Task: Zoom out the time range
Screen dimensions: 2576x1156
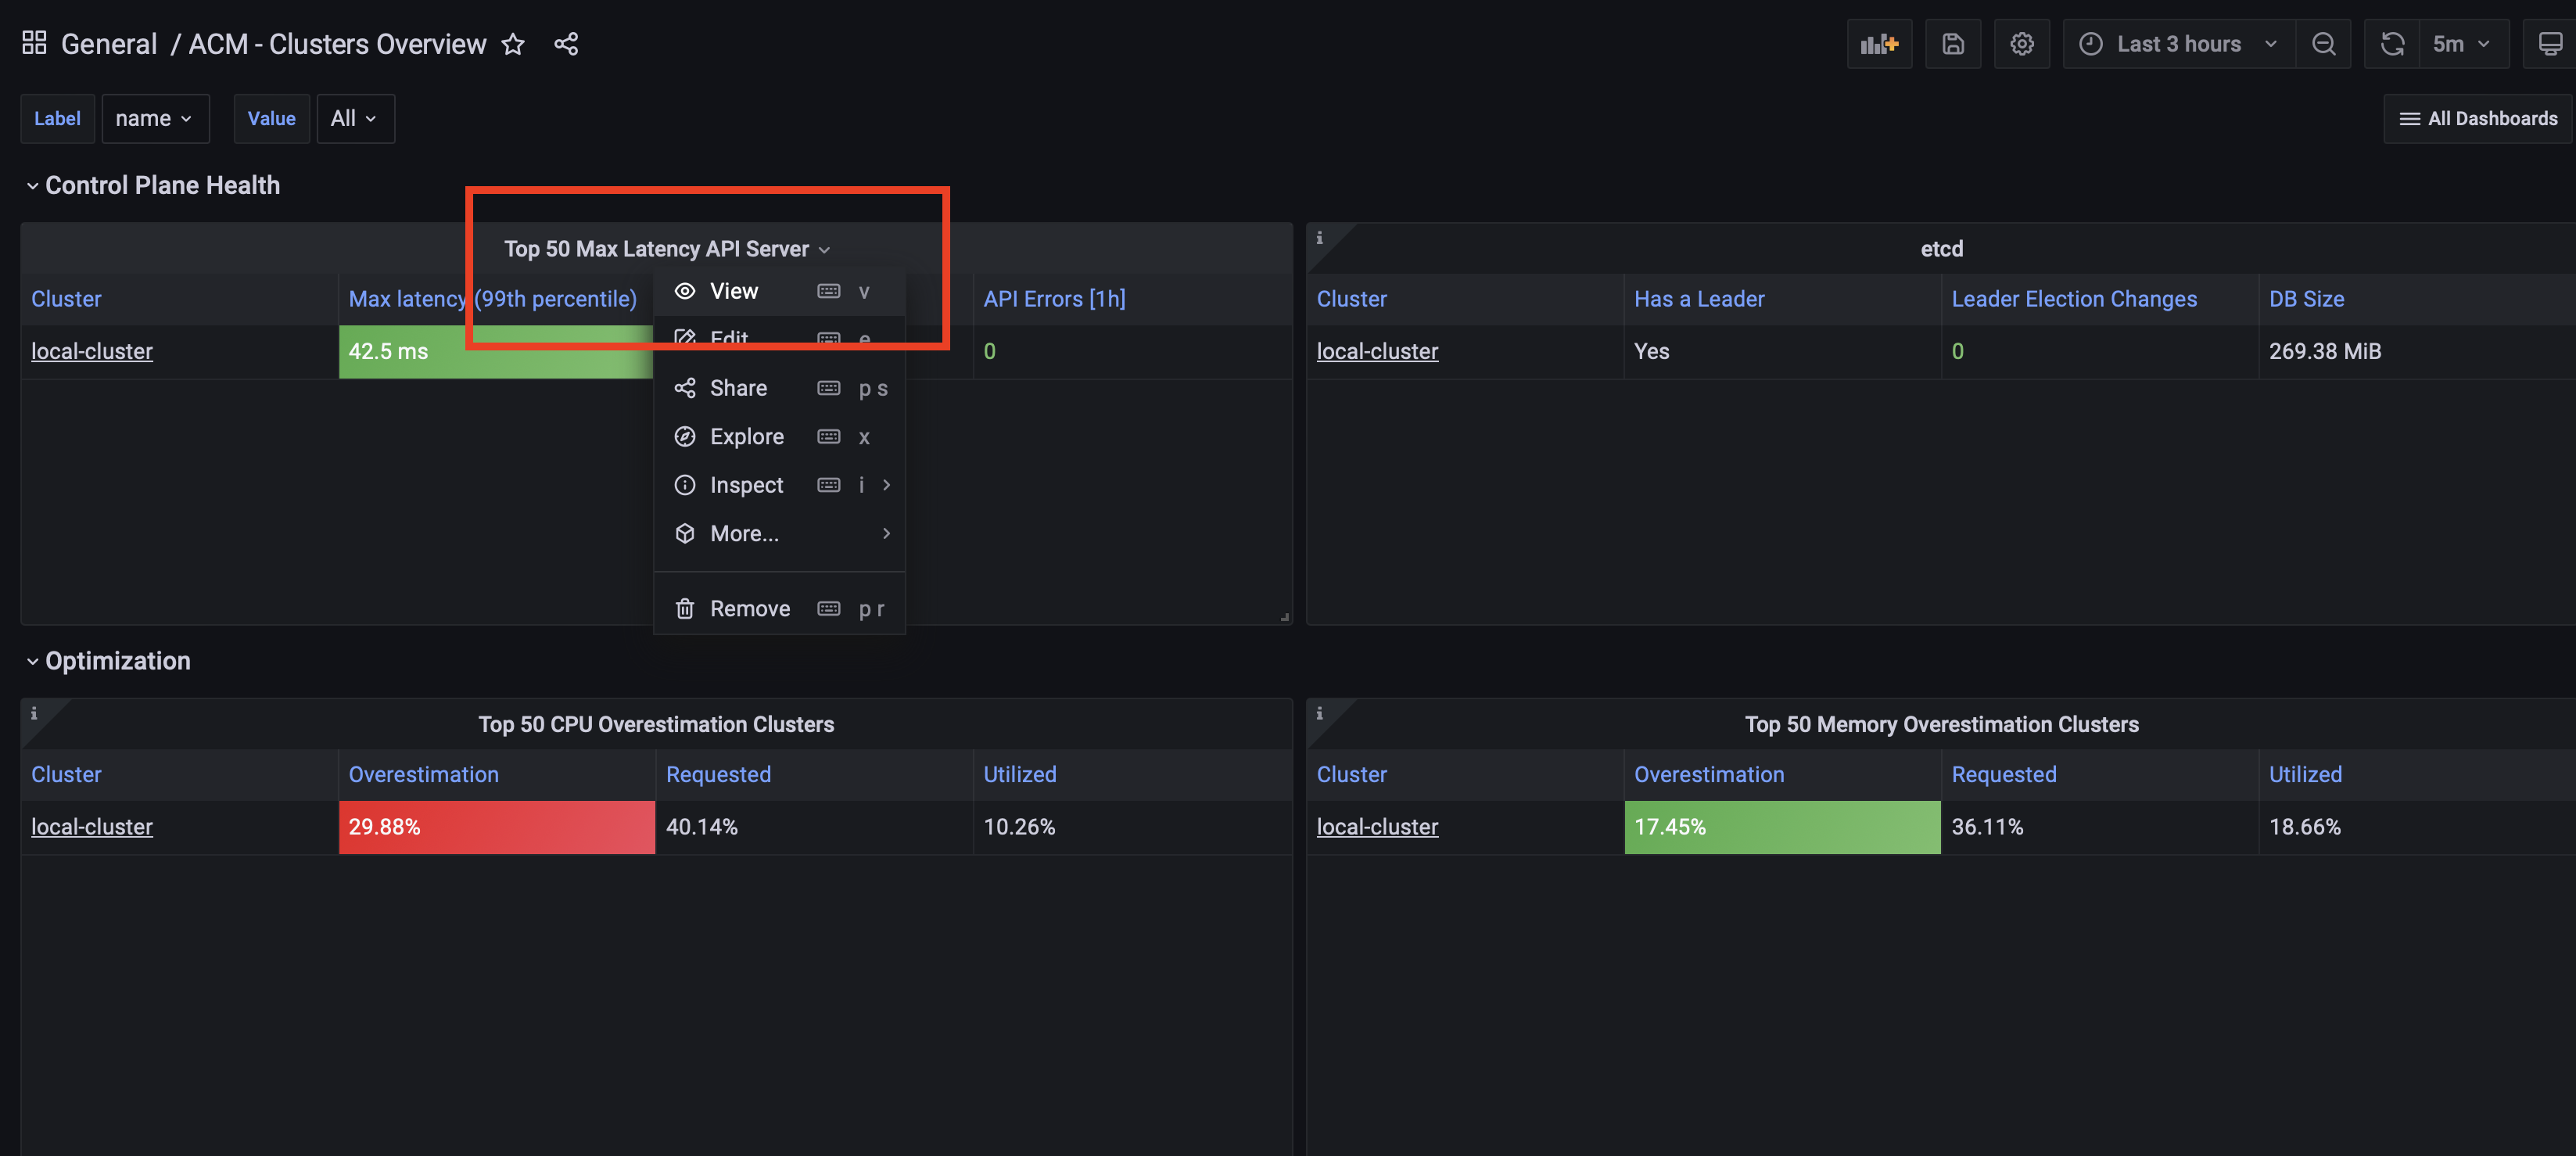Action: (x=2324, y=44)
